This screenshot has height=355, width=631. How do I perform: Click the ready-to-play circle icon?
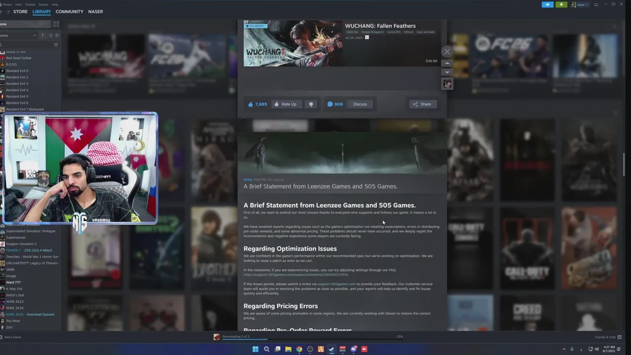(57, 35)
